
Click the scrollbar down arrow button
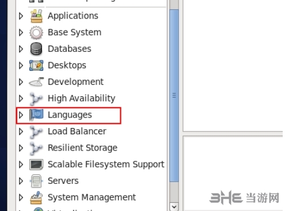click(174, 207)
